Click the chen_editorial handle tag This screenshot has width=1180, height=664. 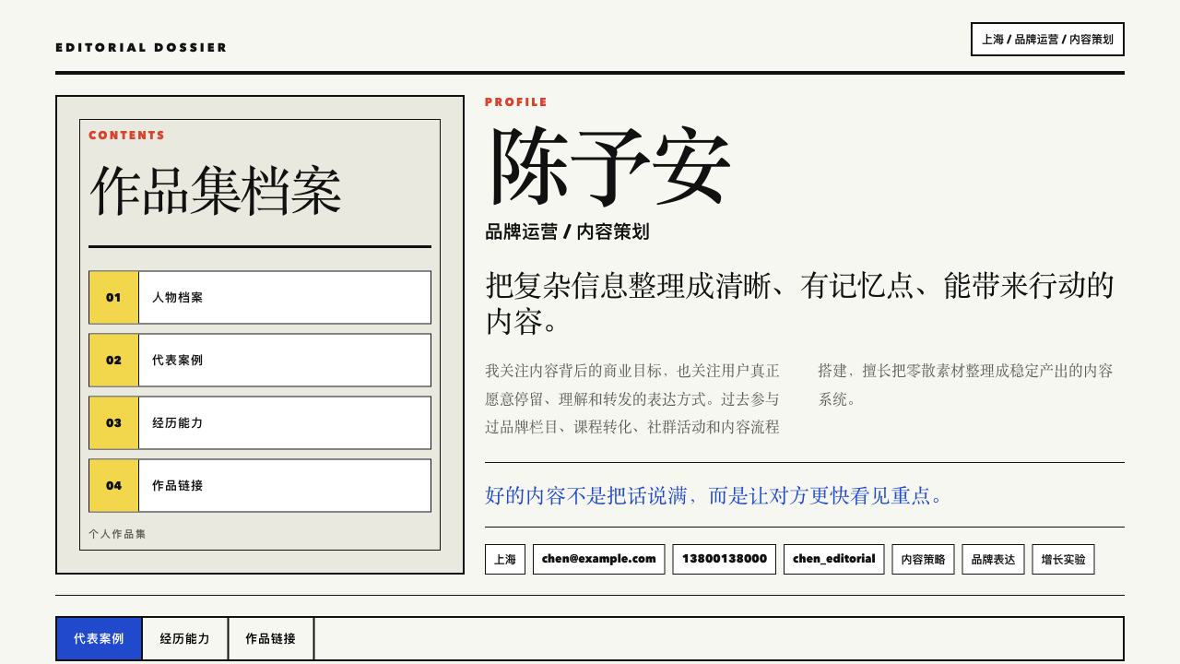tap(834, 559)
